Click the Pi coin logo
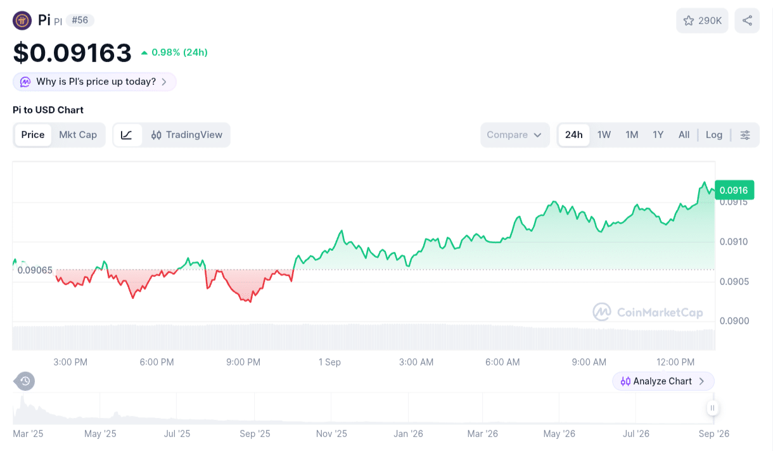 [x=22, y=21]
